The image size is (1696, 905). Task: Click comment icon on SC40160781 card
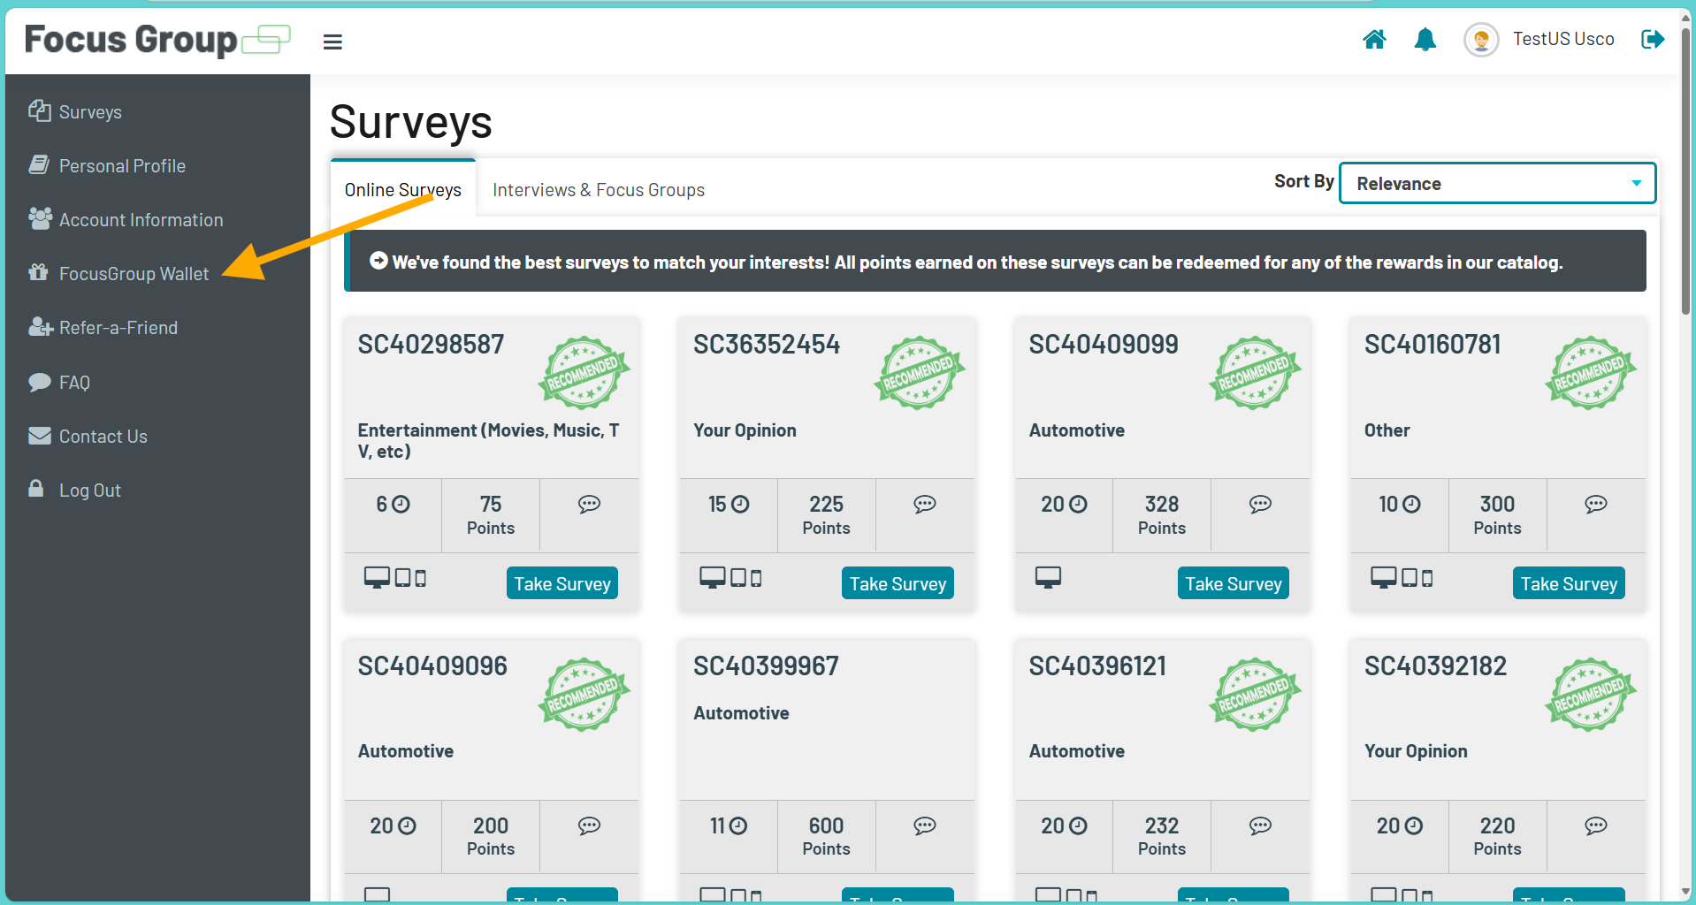tap(1596, 504)
